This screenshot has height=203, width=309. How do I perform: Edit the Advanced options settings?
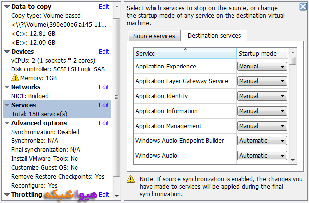(104, 123)
